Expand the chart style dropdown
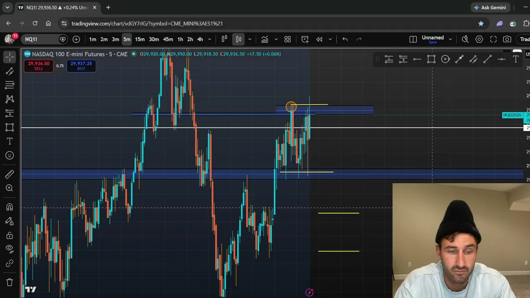Screen dimensions: 530x298 click(250, 39)
